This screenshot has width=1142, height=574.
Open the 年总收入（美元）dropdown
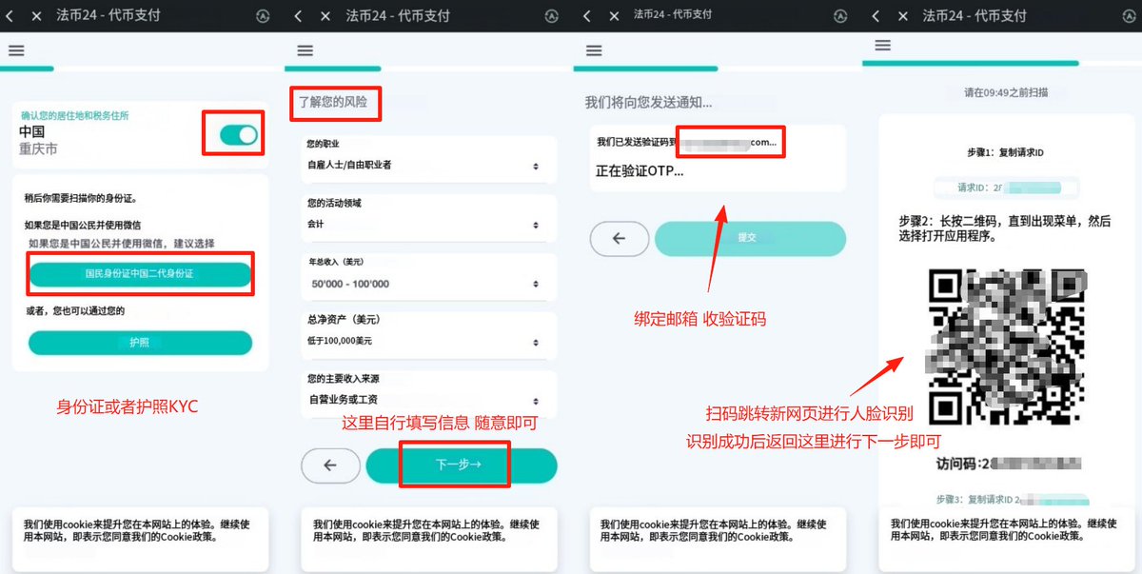coord(427,276)
